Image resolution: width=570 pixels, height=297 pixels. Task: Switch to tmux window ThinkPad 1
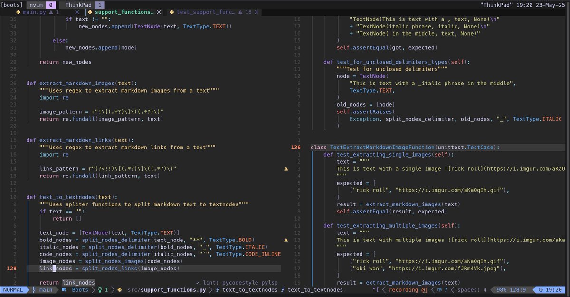click(x=83, y=4)
